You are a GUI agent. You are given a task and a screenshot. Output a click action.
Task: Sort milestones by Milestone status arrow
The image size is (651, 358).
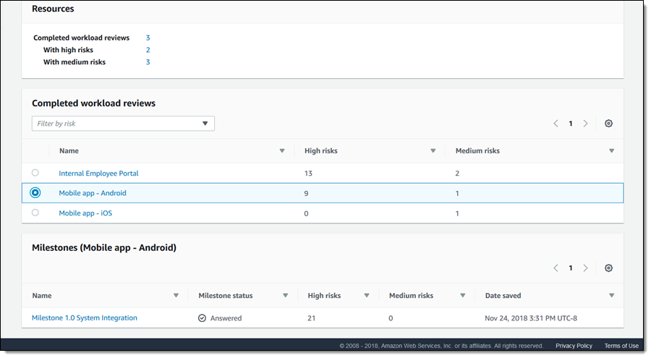285,296
